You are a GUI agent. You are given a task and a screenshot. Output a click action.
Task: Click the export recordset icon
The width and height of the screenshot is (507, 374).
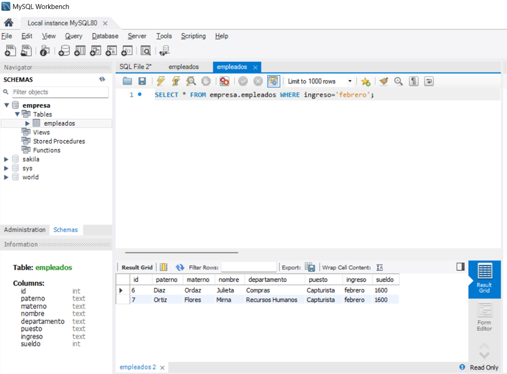coord(310,267)
